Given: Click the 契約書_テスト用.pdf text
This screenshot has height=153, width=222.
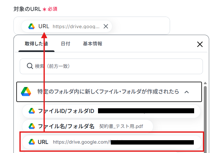Looking at the screenshot, I should [121, 126].
